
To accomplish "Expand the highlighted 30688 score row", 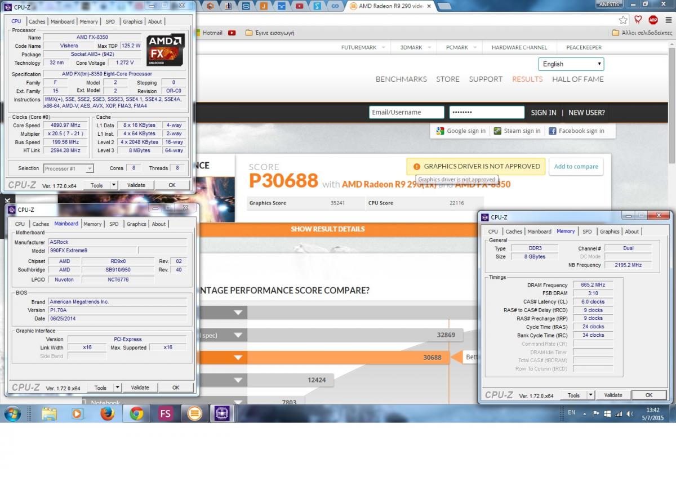I will point(238,358).
